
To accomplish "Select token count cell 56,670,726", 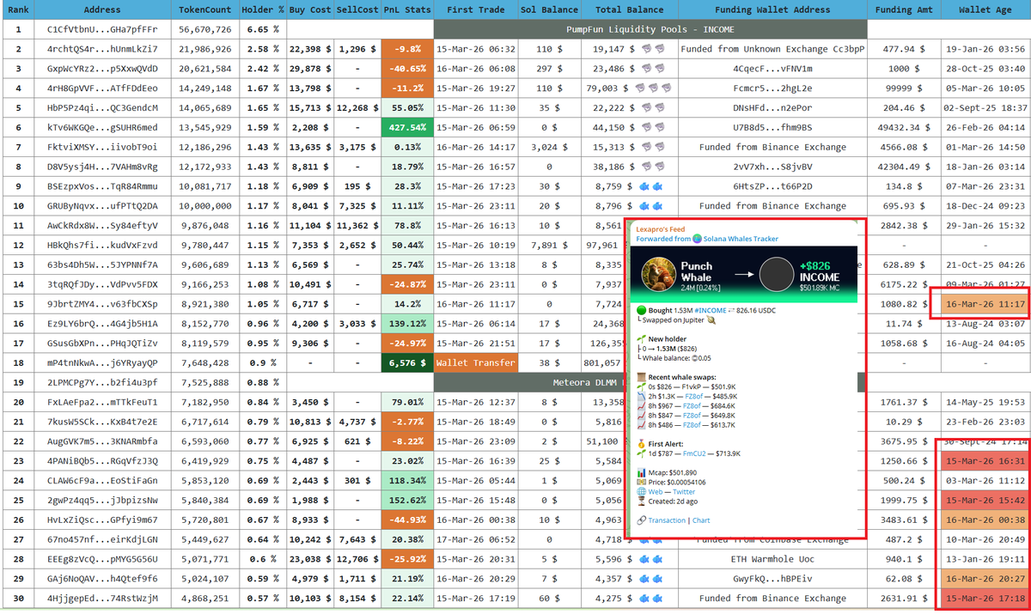I will (204, 29).
